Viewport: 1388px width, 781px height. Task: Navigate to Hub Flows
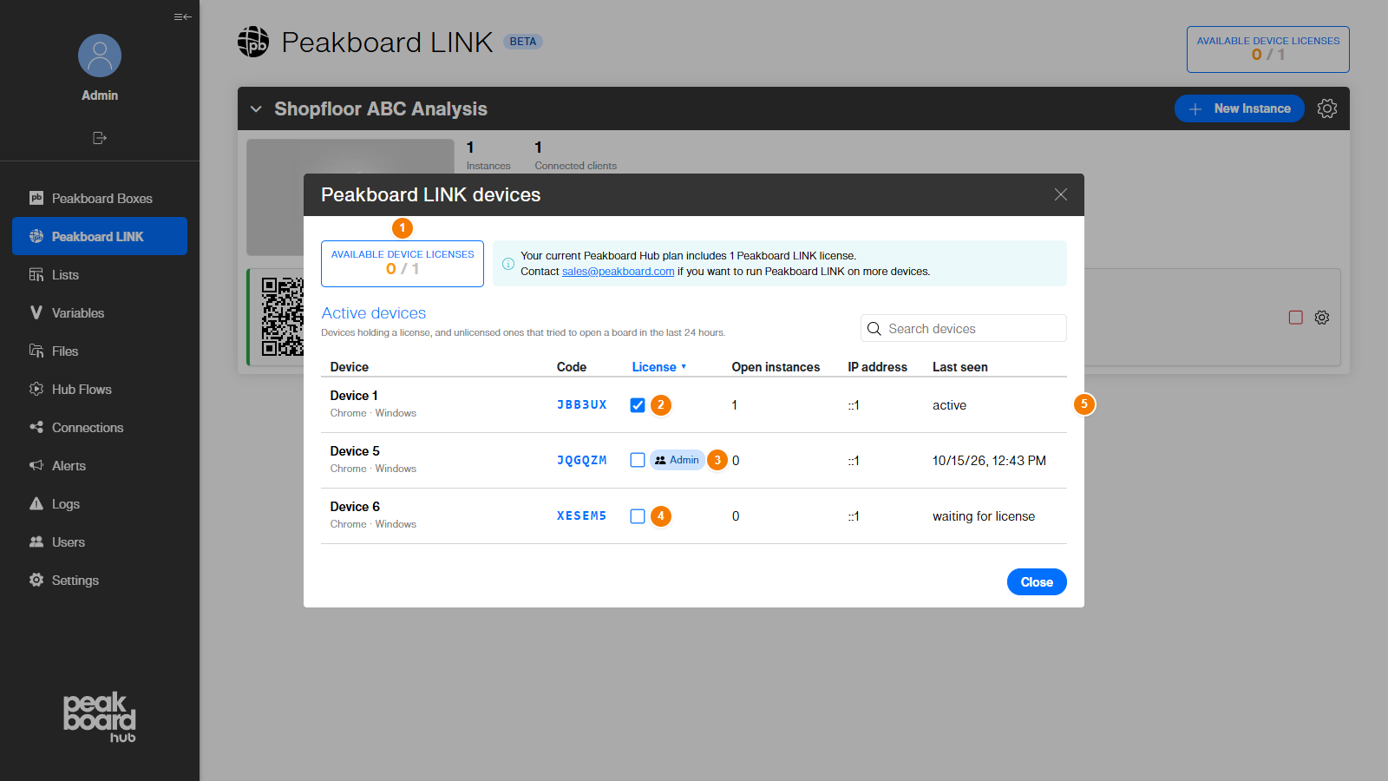(100, 389)
